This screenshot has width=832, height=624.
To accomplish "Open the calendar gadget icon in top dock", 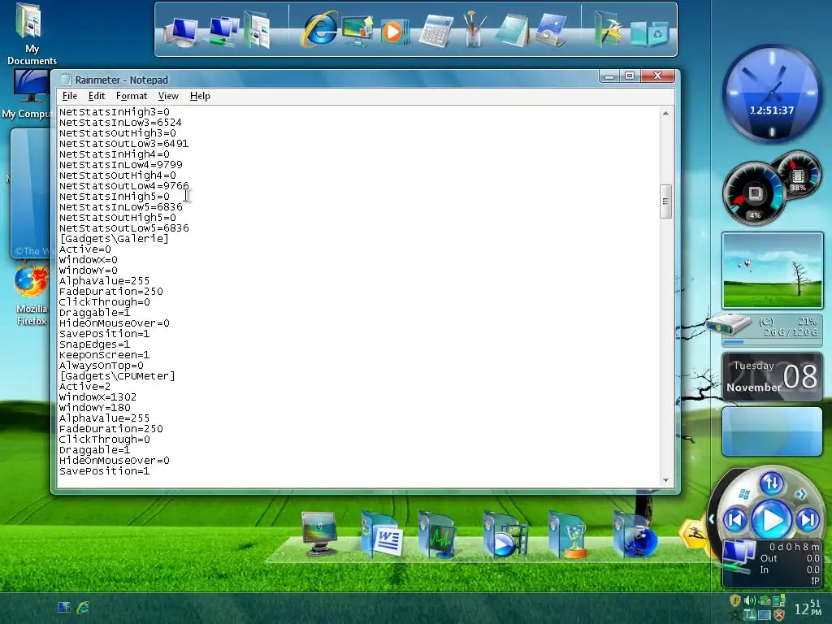I will click(552, 30).
